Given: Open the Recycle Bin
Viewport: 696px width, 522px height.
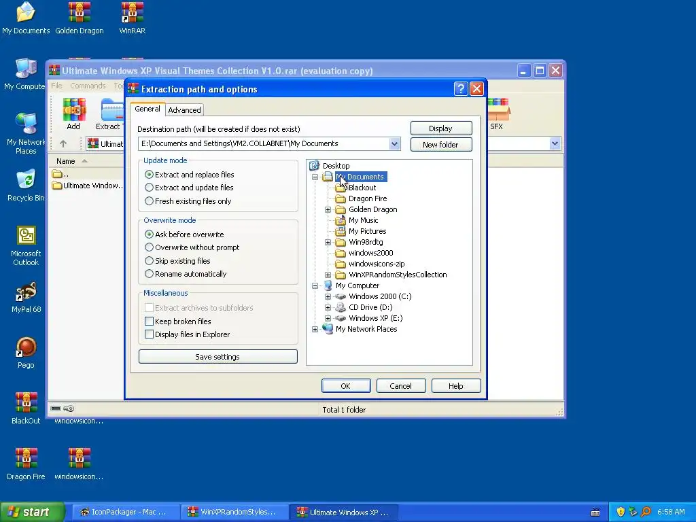Looking at the screenshot, I should click(26, 186).
